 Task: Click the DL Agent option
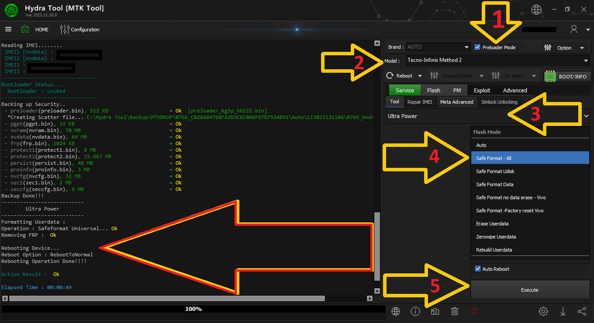pyautogui.click(x=509, y=76)
